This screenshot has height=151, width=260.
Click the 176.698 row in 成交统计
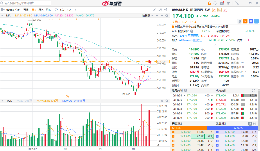click(x=237, y=100)
